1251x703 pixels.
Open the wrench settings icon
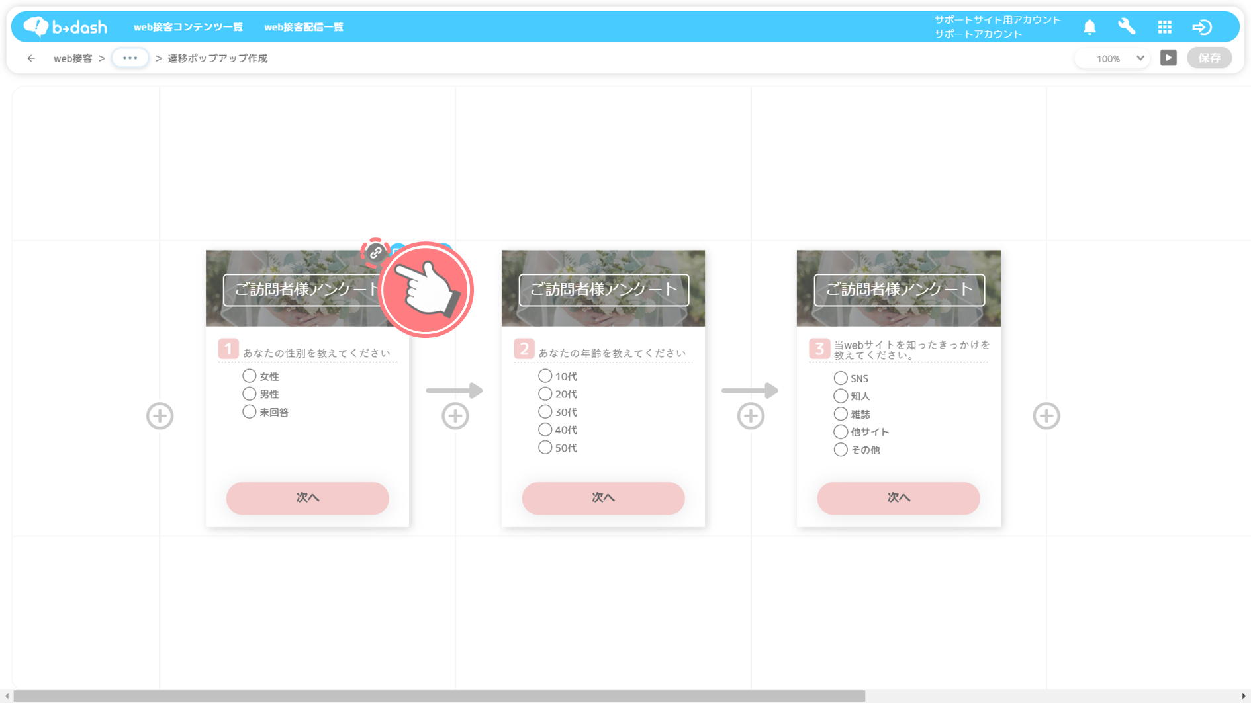[x=1127, y=26]
